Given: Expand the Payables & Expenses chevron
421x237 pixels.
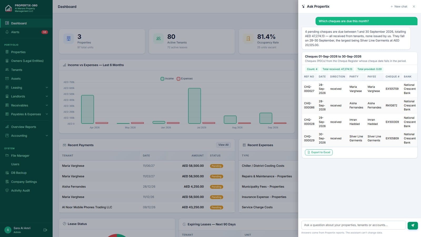Looking at the screenshot, I should pyautogui.click(x=47, y=114).
